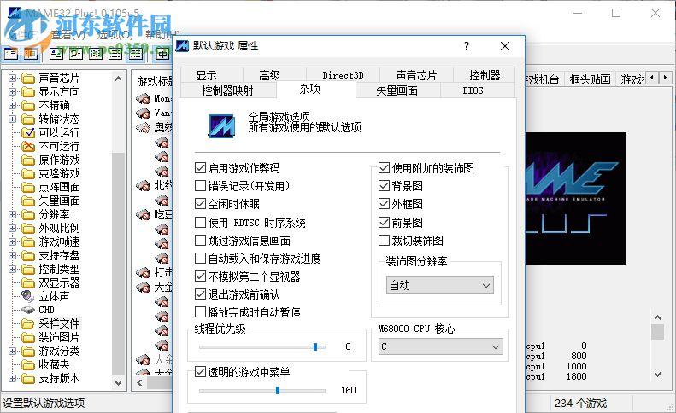676x413 pixels.
Task: Switch to small icons view in toolbar
Action: pos(76,54)
